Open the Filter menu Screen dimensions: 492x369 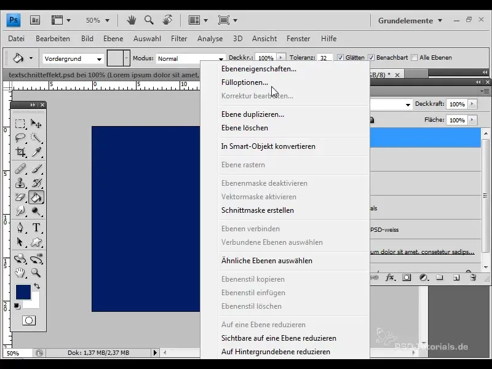[x=179, y=39]
